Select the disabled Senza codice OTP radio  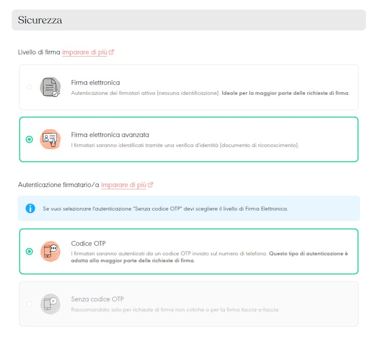29,304
